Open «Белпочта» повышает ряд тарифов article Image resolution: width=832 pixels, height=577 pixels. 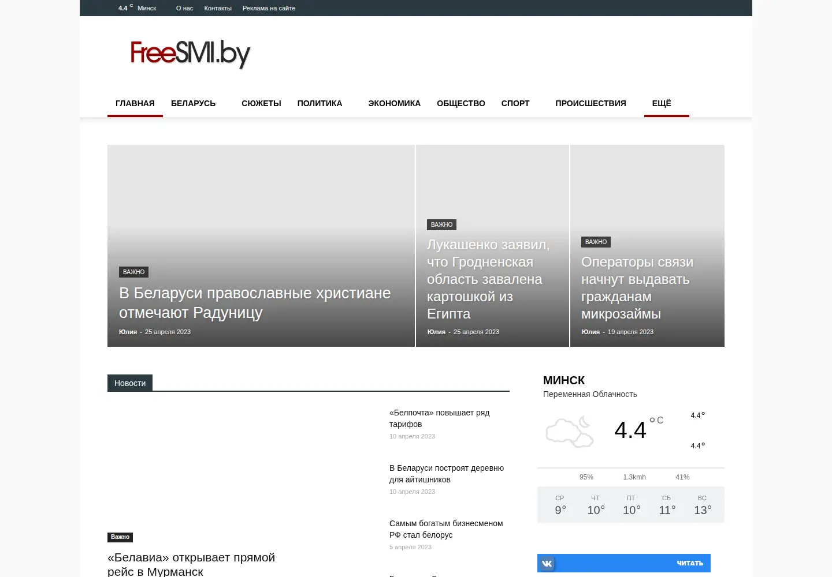point(439,418)
